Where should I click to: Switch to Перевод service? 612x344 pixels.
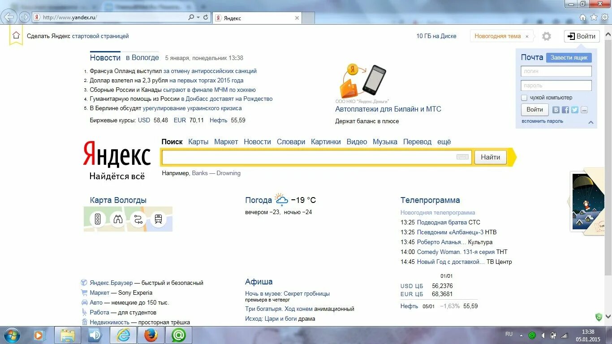point(417,142)
